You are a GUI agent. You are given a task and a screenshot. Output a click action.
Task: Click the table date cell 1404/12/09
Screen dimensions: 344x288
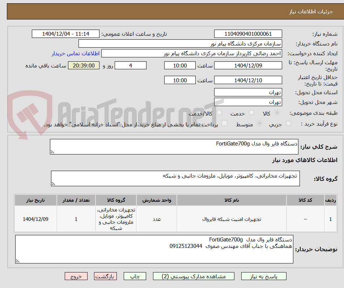click(x=35, y=219)
